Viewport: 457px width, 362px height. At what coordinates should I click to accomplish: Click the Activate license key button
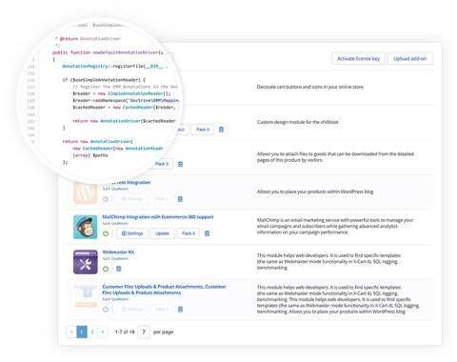coord(358,59)
